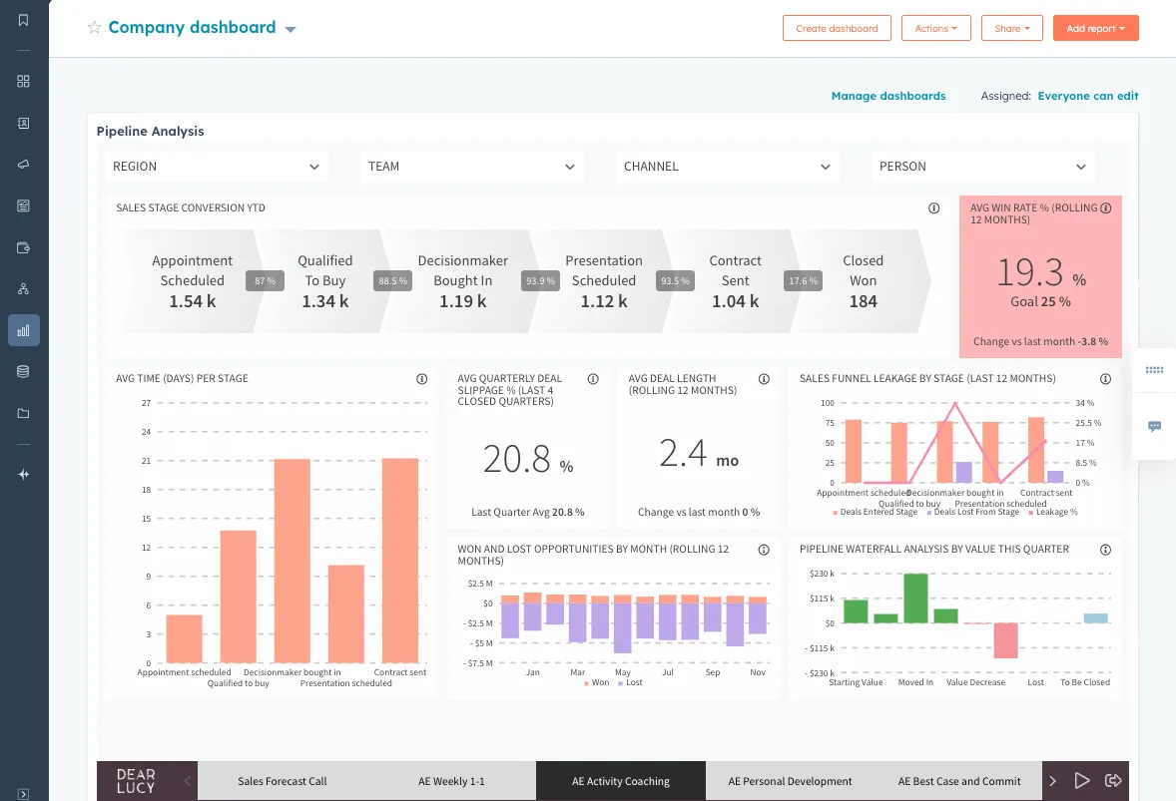The height and width of the screenshot is (801, 1176).
Task: Expand the PERSON filter dropdown
Action: click(982, 167)
